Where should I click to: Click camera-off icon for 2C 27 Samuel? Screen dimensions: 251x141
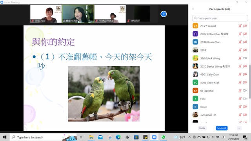245,26
